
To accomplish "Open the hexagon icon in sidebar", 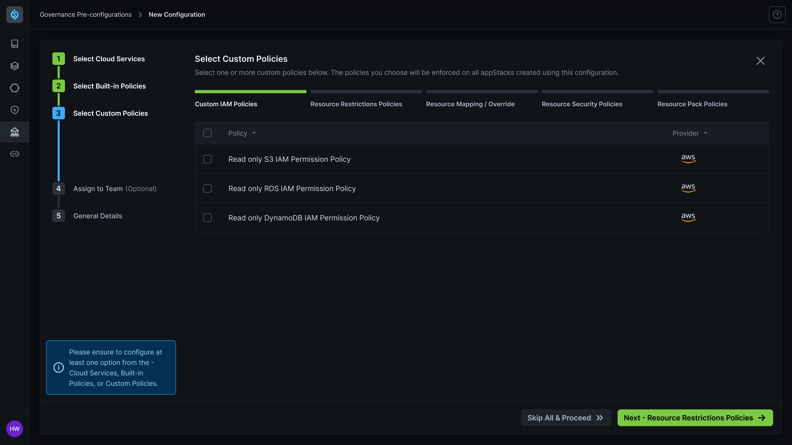I will pyautogui.click(x=14, y=88).
